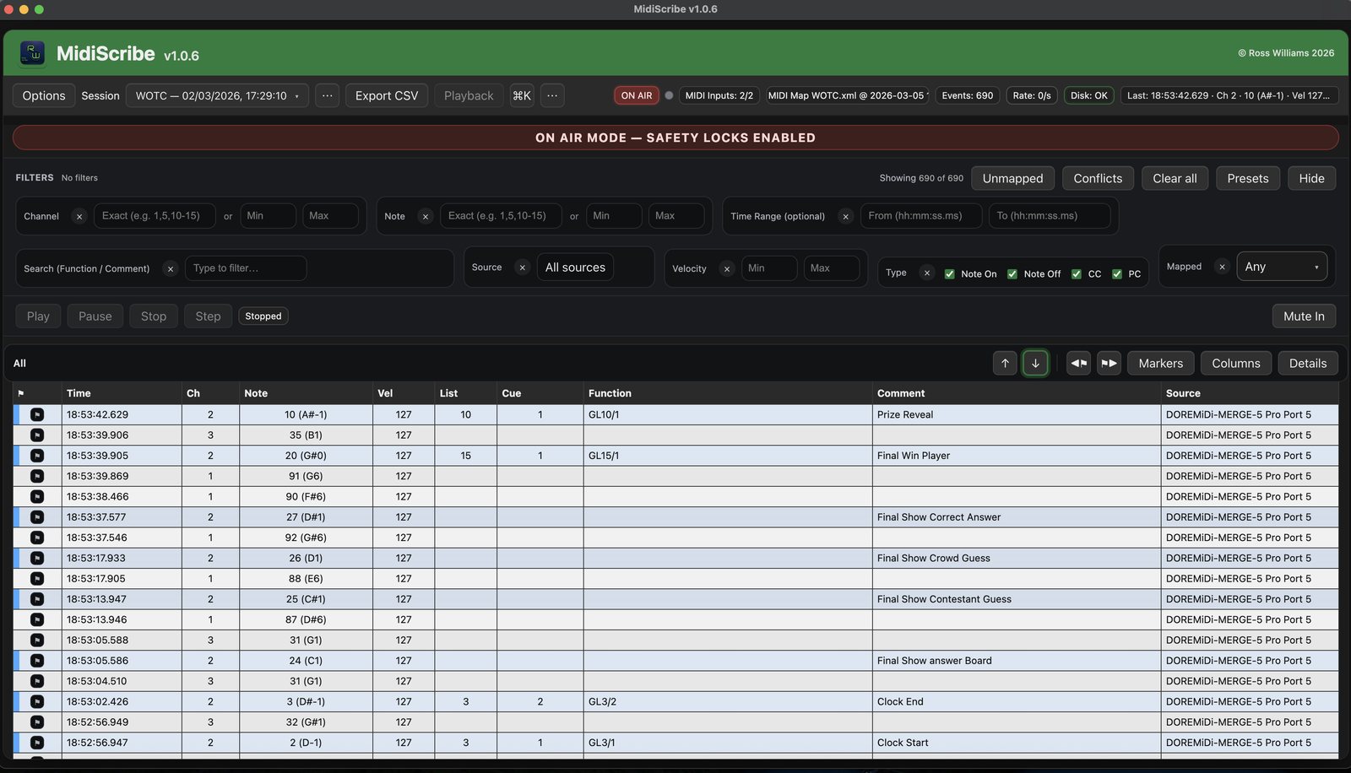Open the Details panel
The image size is (1351, 773).
click(1308, 363)
